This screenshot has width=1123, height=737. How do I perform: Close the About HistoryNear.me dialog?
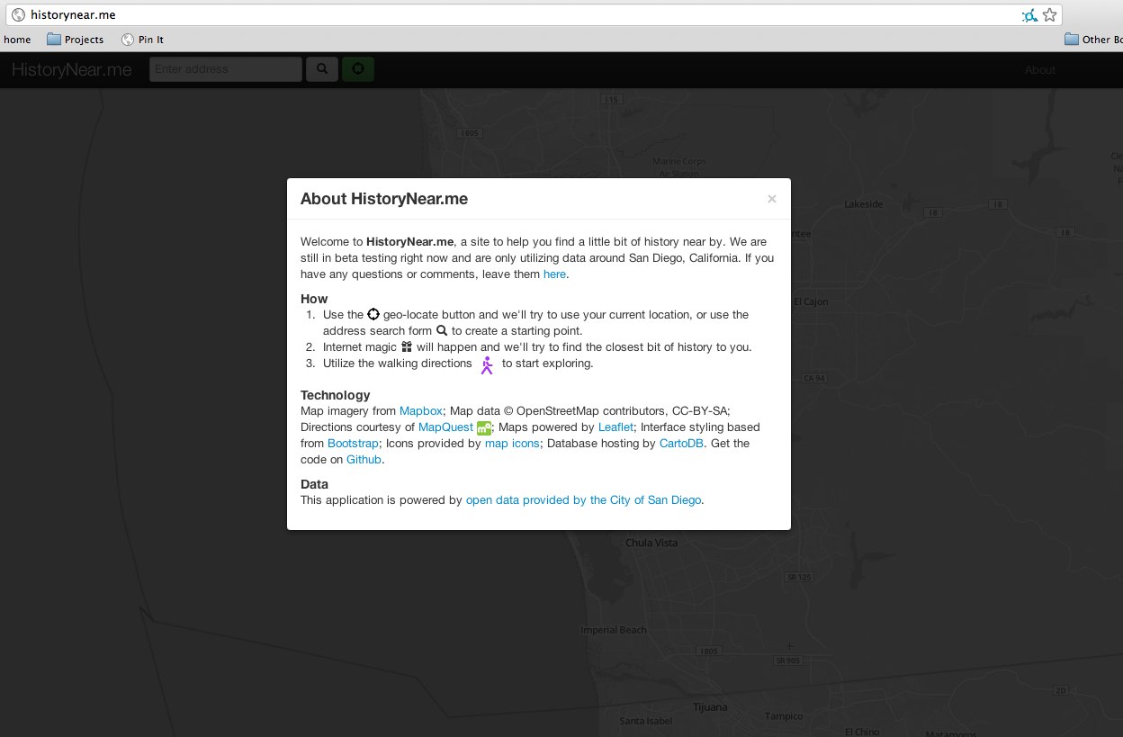click(x=772, y=199)
